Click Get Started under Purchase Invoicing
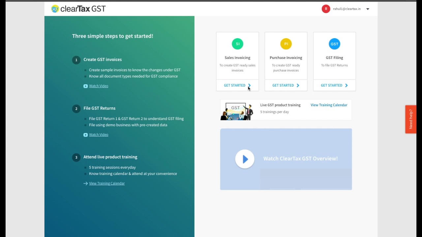Viewport: 422px width, 237px height. (x=286, y=85)
